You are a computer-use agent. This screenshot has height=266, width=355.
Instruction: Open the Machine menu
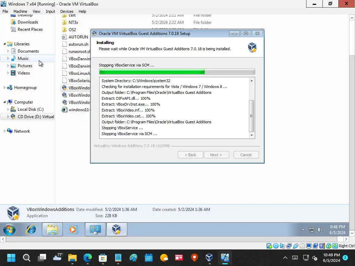[x=20, y=11]
